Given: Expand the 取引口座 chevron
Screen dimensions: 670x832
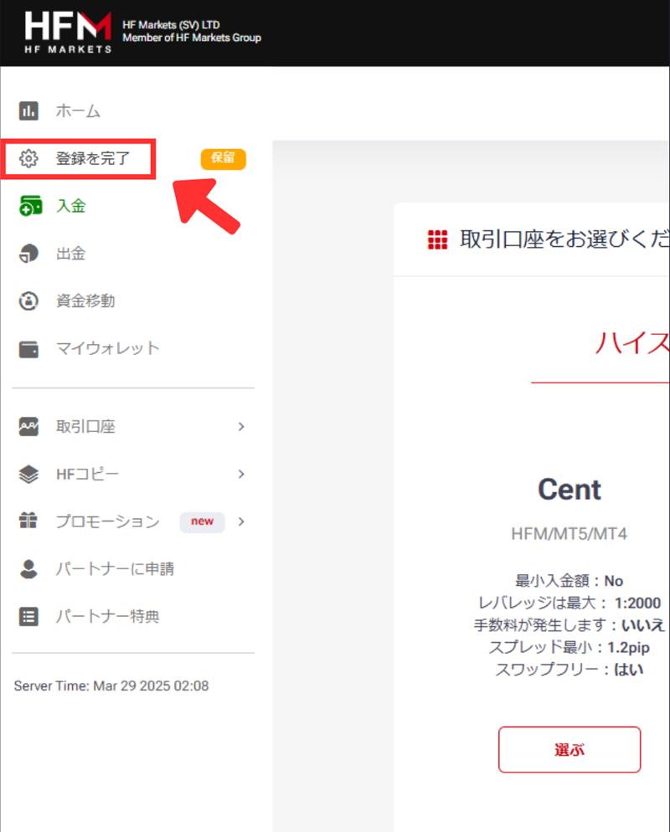Looking at the screenshot, I should click(241, 427).
